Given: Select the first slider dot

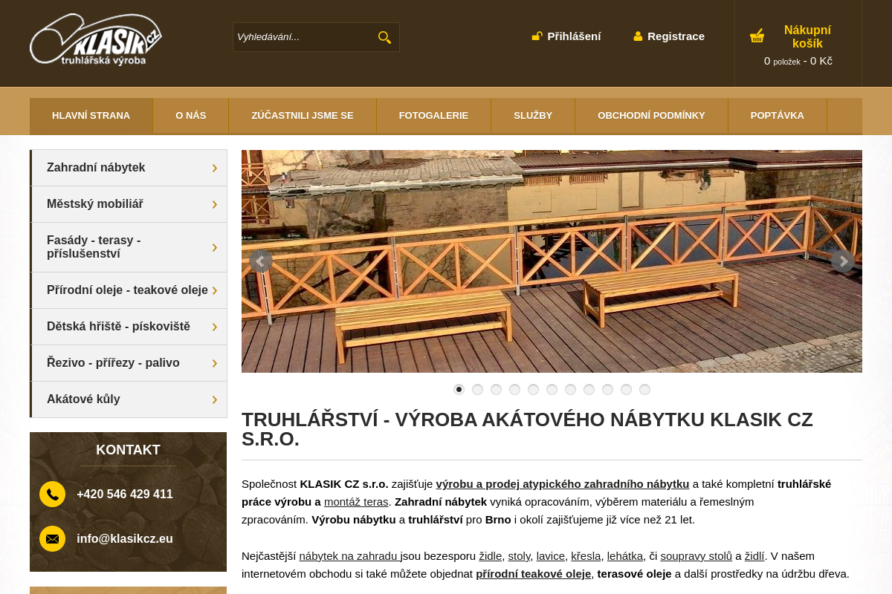Looking at the screenshot, I should [459, 389].
